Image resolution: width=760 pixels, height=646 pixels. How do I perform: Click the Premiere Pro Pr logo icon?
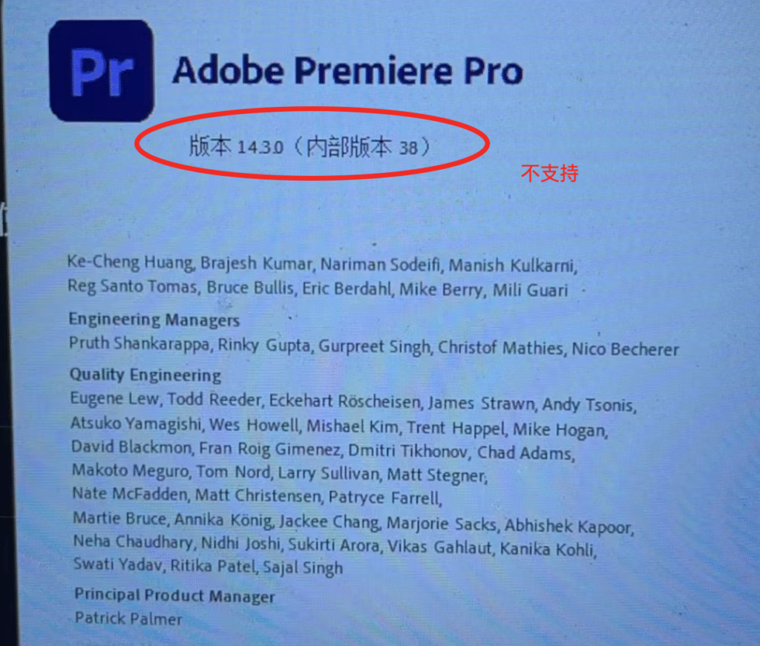coord(102,70)
